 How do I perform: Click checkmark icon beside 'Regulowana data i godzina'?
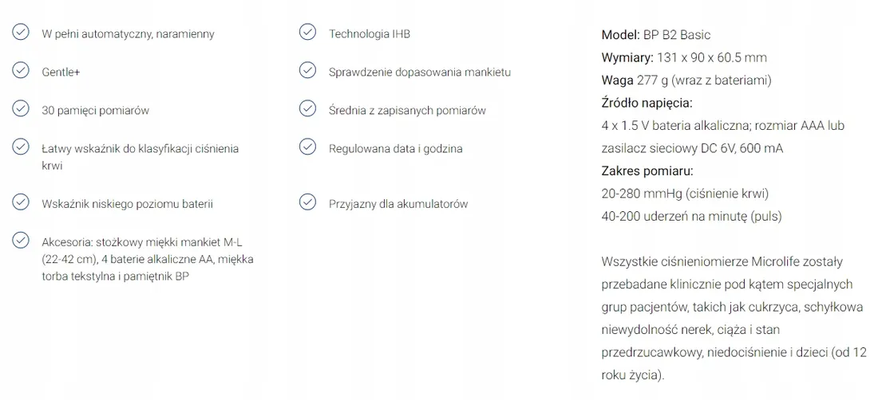point(307,147)
